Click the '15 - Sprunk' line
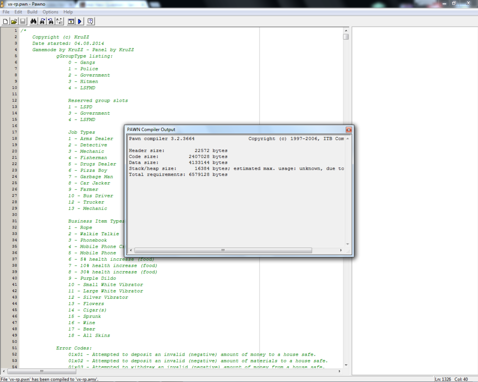 click(85, 317)
